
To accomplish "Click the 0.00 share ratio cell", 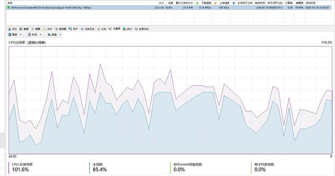I will (x=290, y=7).
